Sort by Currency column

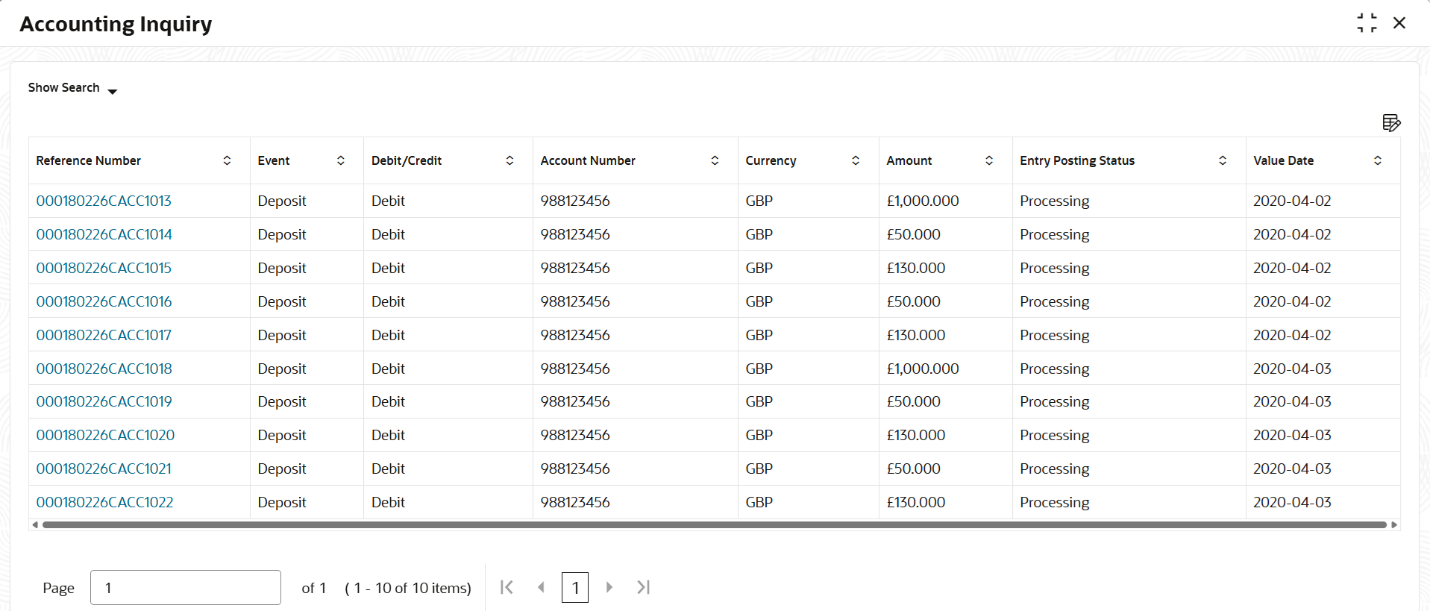pyautogui.click(x=856, y=160)
